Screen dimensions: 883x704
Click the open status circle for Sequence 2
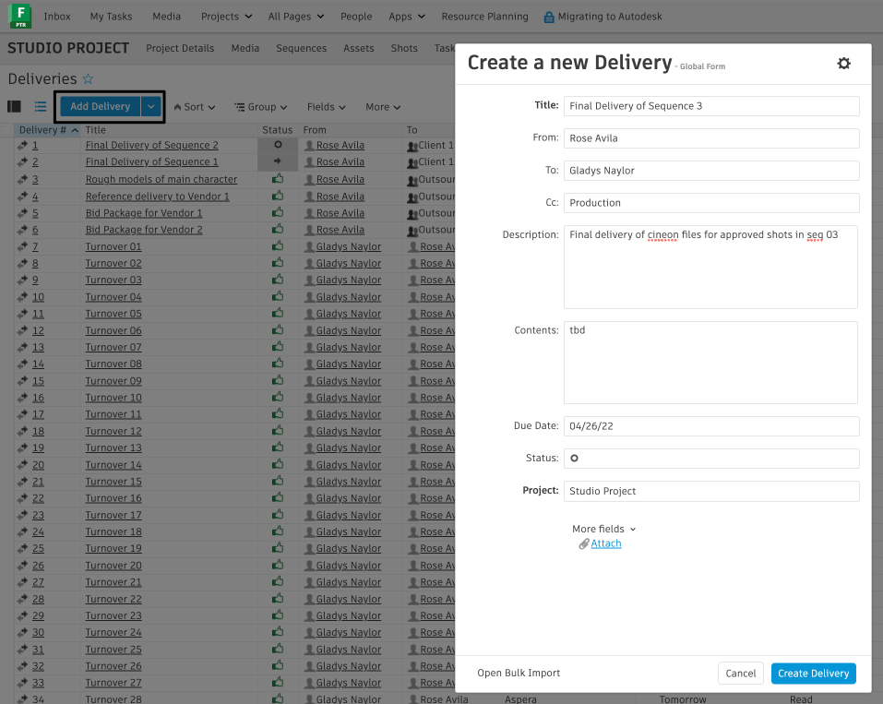pyautogui.click(x=278, y=145)
